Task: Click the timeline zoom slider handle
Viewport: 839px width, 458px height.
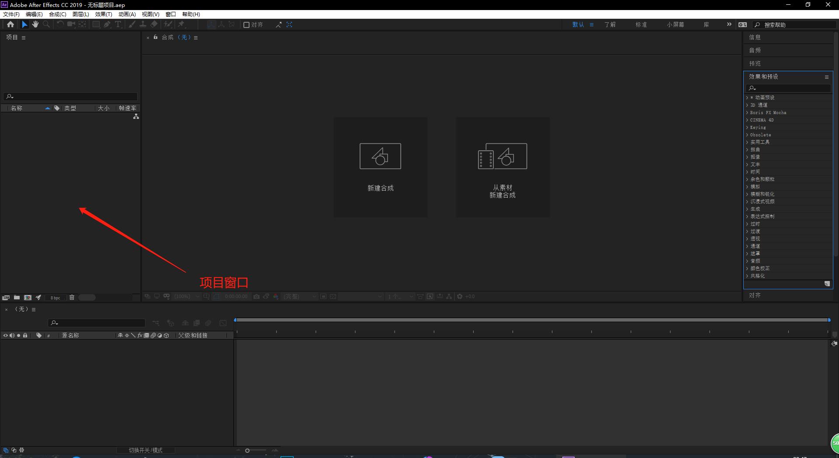Action: (247, 451)
